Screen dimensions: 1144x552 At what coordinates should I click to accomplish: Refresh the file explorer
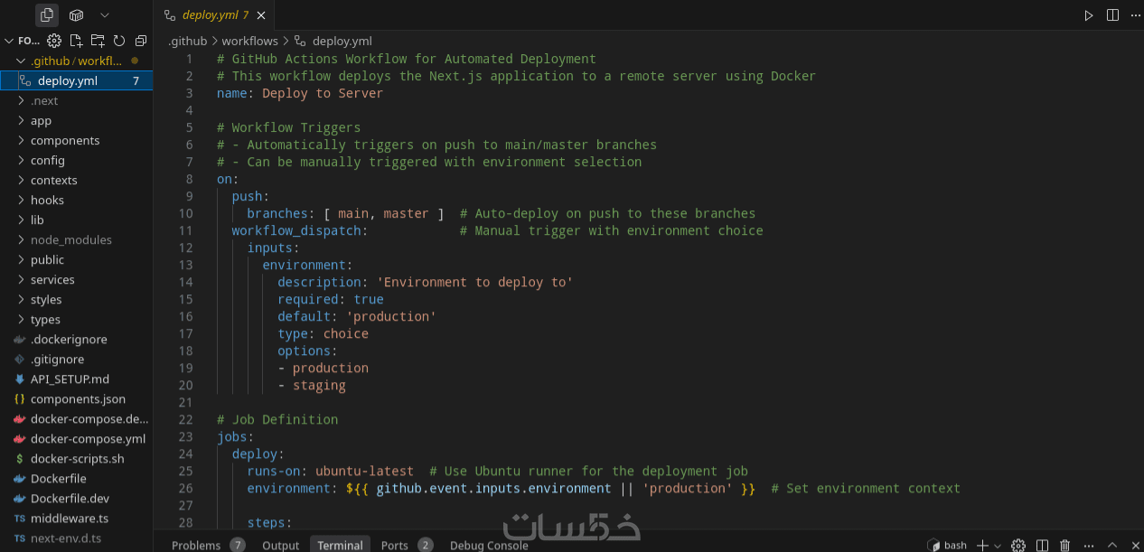(119, 41)
